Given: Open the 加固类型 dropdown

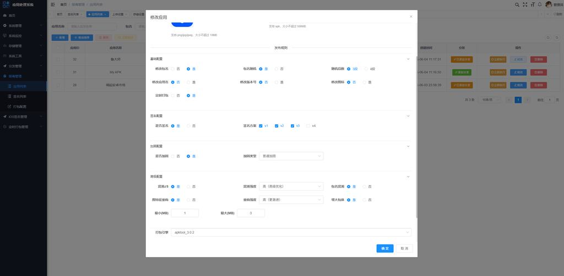Looking at the screenshot, I should point(291,156).
